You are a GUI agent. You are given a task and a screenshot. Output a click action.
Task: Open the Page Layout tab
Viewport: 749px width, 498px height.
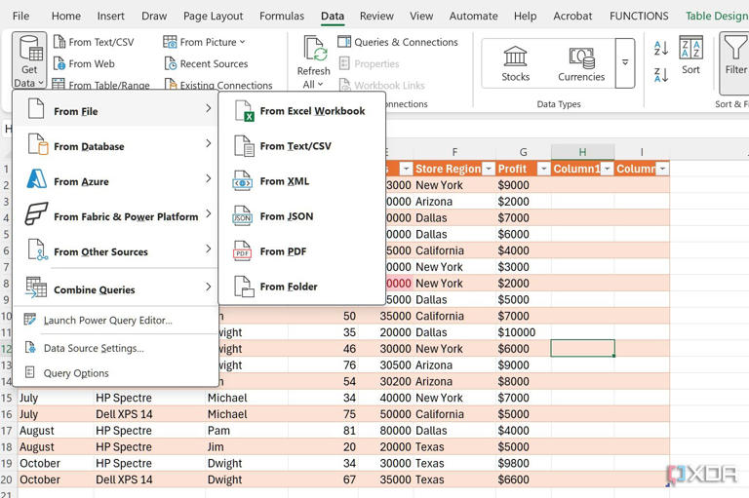click(213, 16)
